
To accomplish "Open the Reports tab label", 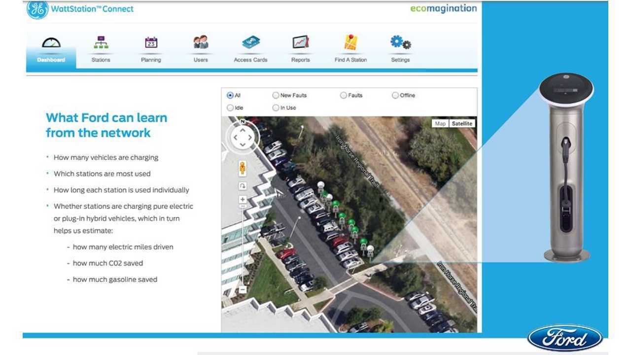I will click(x=301, y=60).
